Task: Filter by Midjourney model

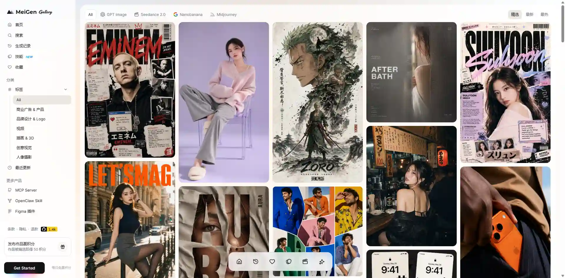Action: pyautogui.click(x=223, y=14)
